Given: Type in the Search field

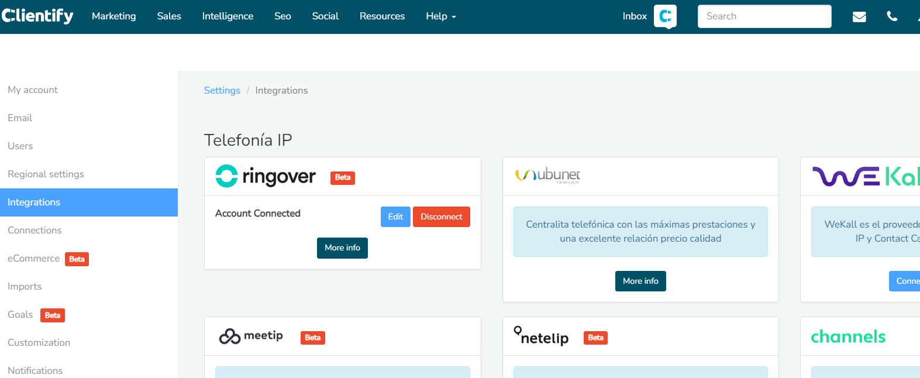Looking at the screenshot, I should point(764,16).
